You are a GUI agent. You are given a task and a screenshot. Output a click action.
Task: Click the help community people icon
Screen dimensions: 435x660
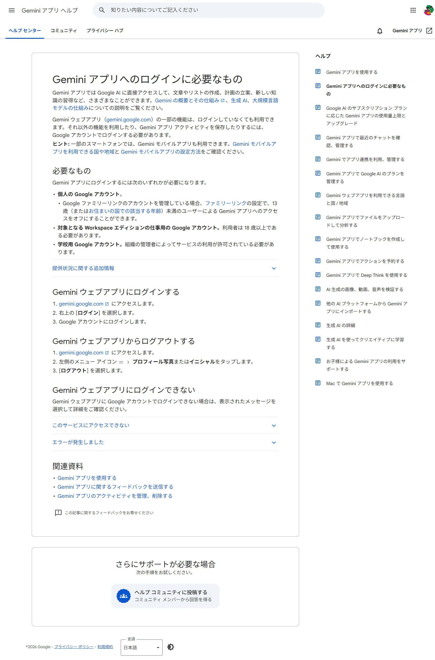click(124, 596)
